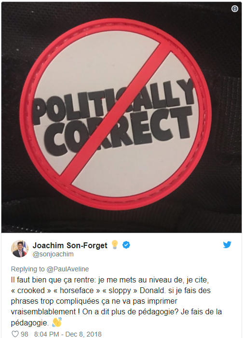Visit the @sonjoachim handle
This screenshot has height=338, width=244.
click(x=53, y=254)
